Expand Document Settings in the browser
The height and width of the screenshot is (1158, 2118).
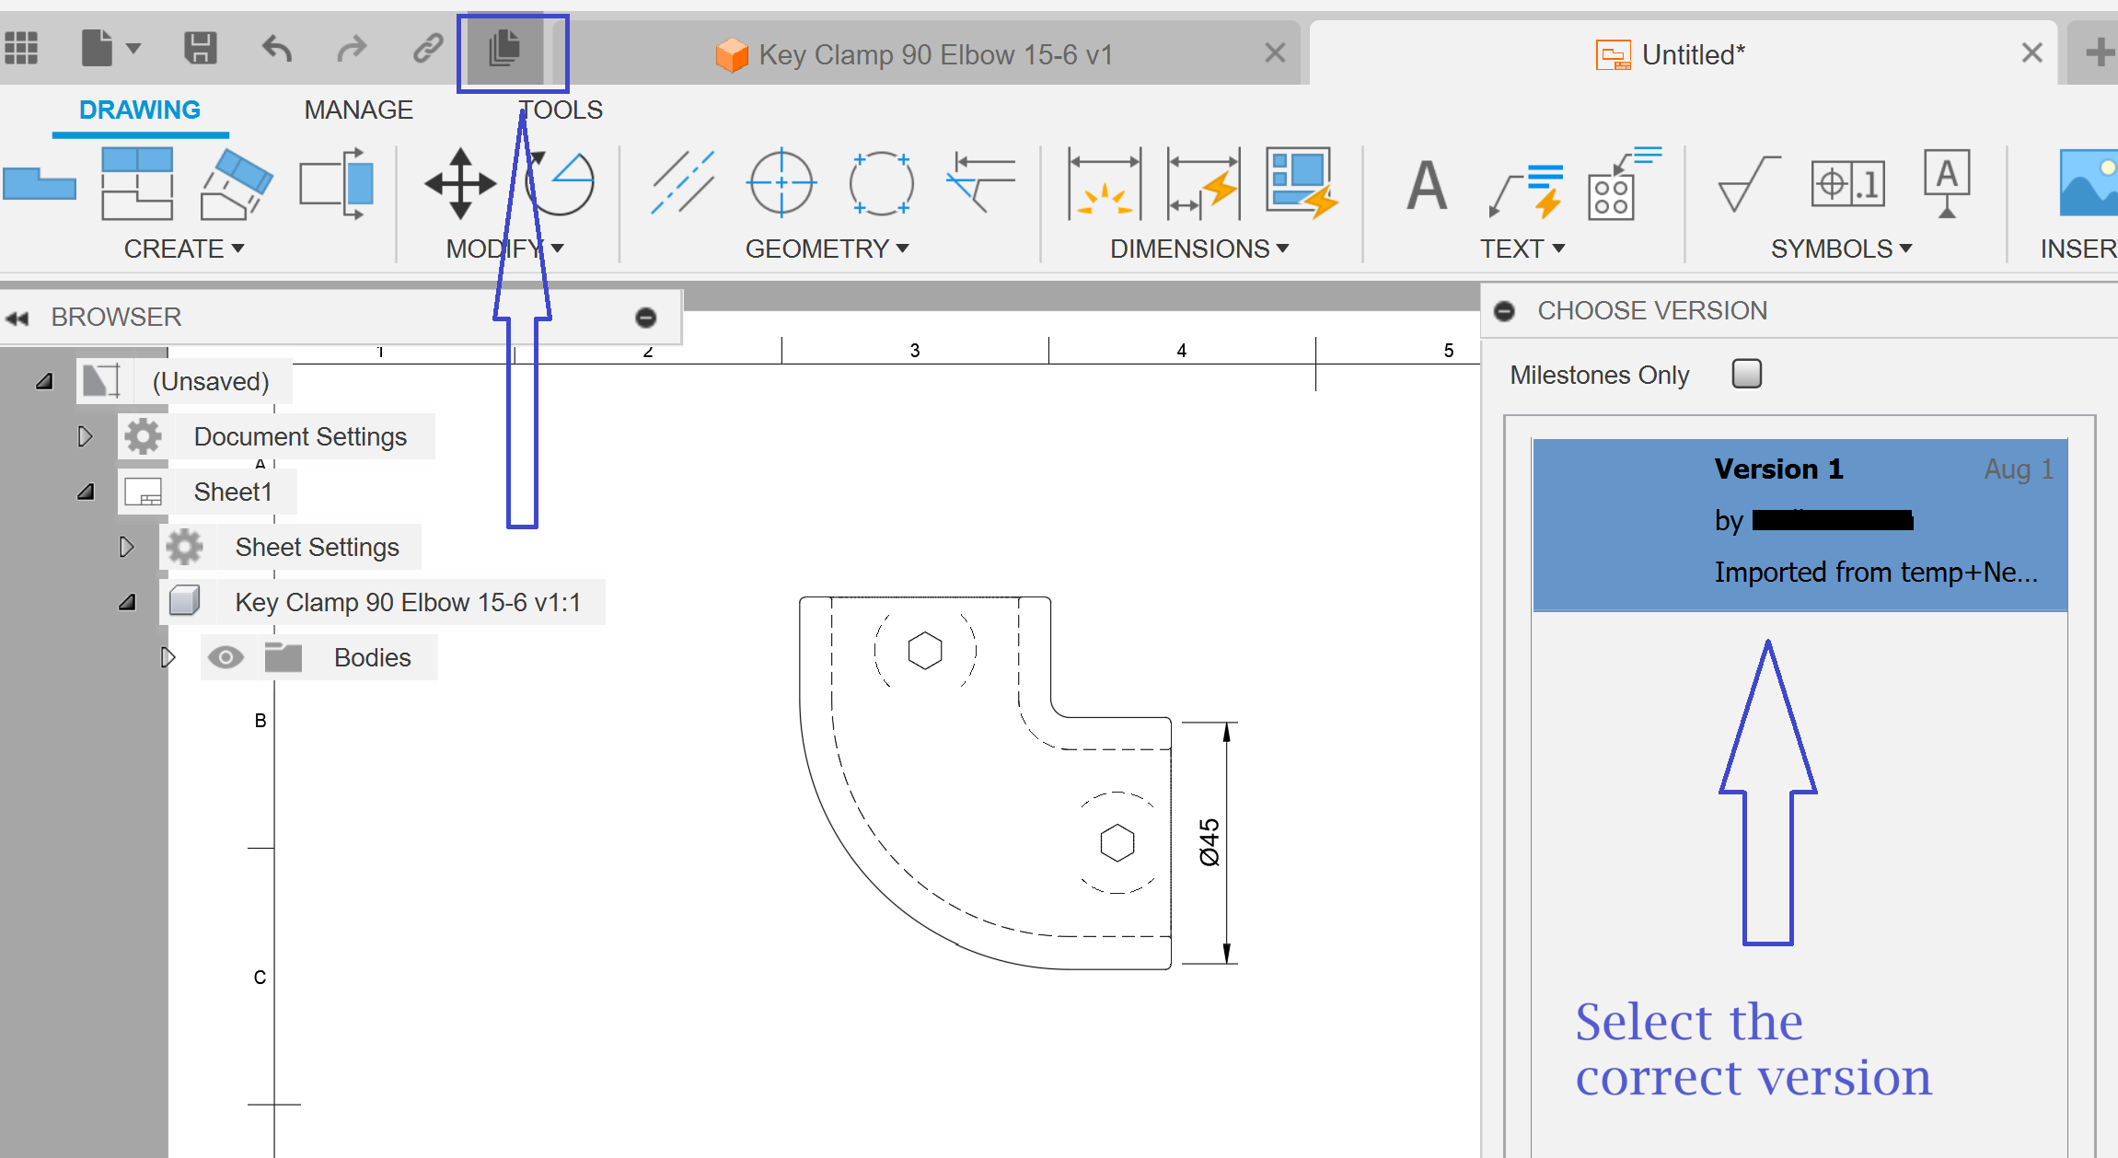click(x=85, y=435)
